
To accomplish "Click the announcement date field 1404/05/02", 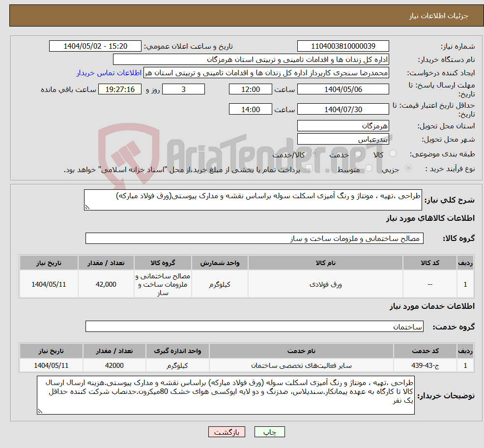I will [95, 46].
